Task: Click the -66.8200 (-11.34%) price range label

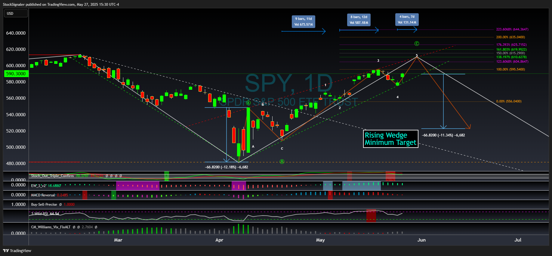Action: coord(443,135)
